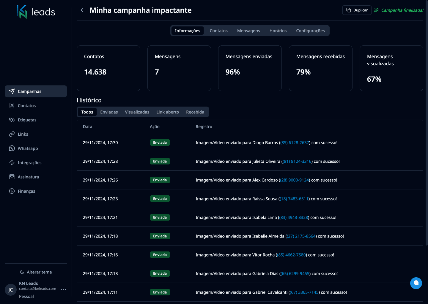Open Etiquetas in the sidebar
This screenshot has width=428, height=304.
(36, 120)
